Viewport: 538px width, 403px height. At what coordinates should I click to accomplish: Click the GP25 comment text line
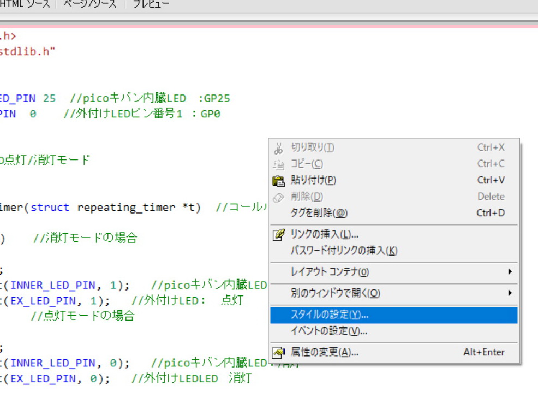coord(150,99)
